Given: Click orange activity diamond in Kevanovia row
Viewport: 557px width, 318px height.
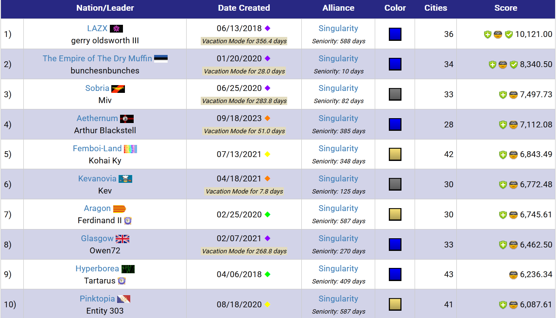Looking at the screenshot, I should click(x=267, y=179).
